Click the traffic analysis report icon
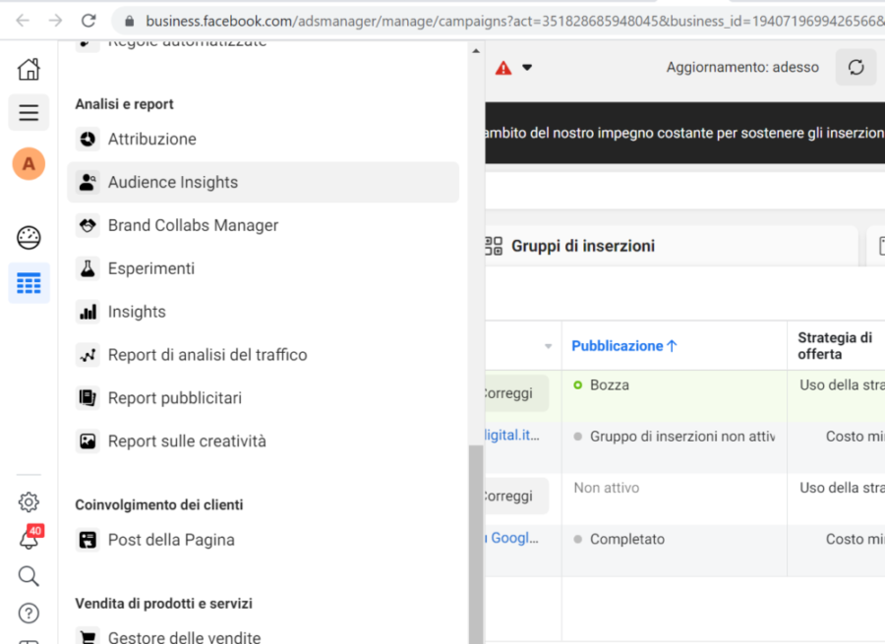The image size is (885, 644). pos(88,355)
